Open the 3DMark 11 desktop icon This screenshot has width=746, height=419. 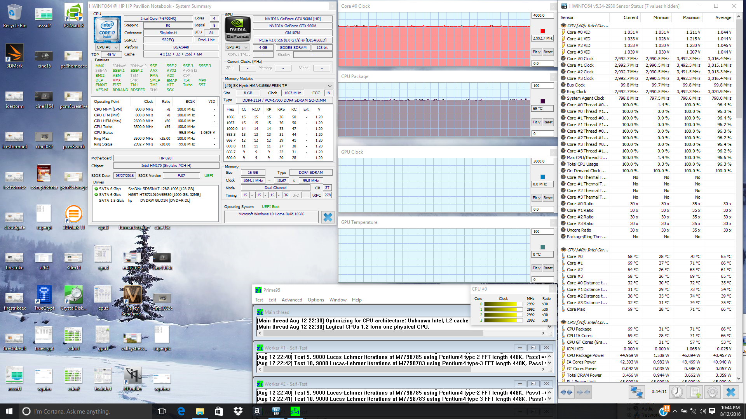[73, 218]
